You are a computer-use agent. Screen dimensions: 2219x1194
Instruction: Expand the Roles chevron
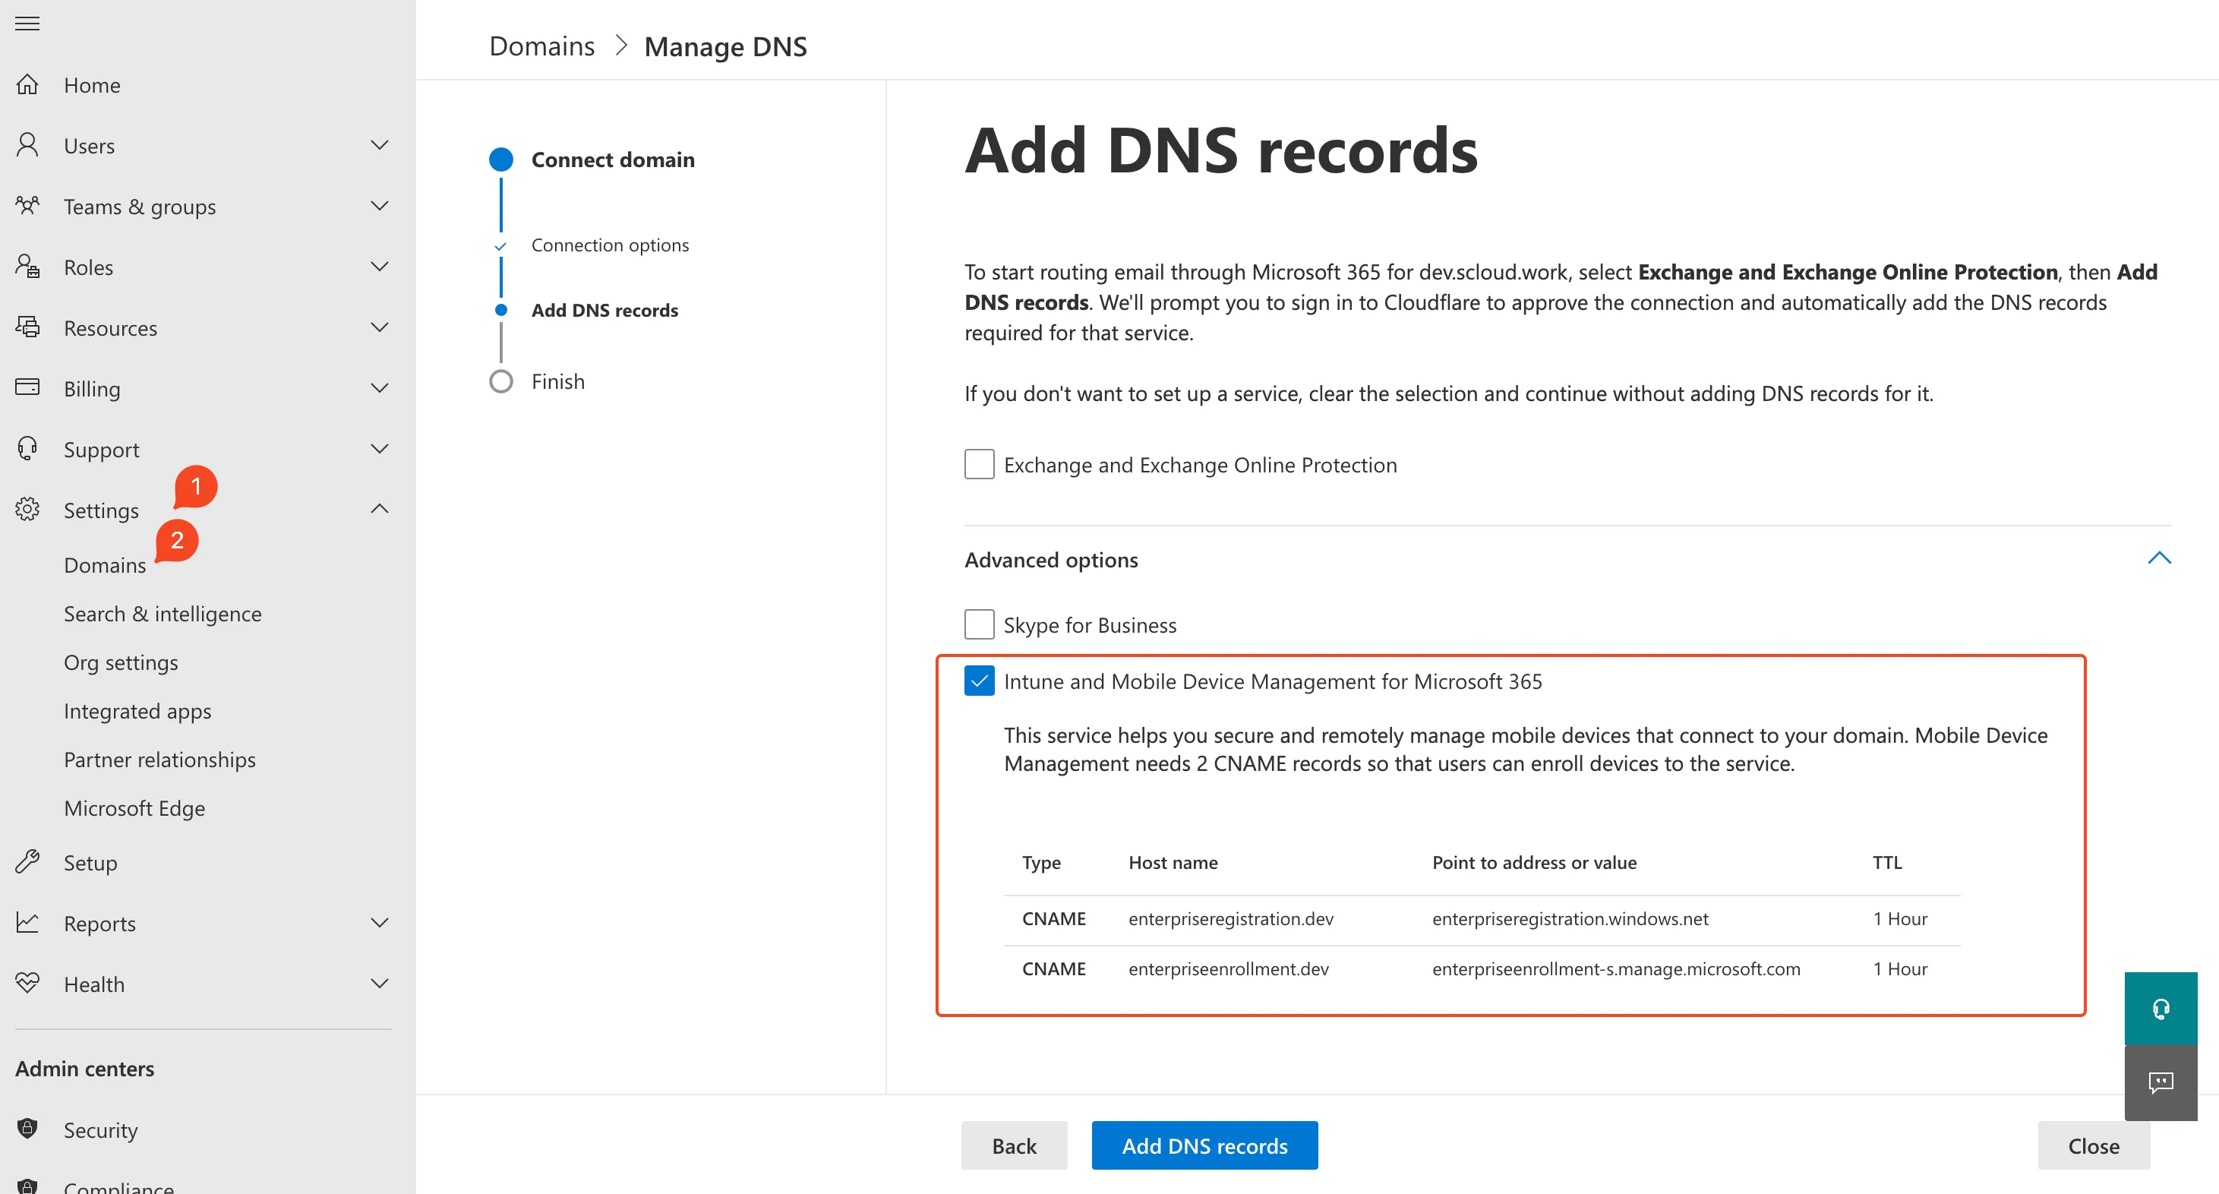click(379, 266)
